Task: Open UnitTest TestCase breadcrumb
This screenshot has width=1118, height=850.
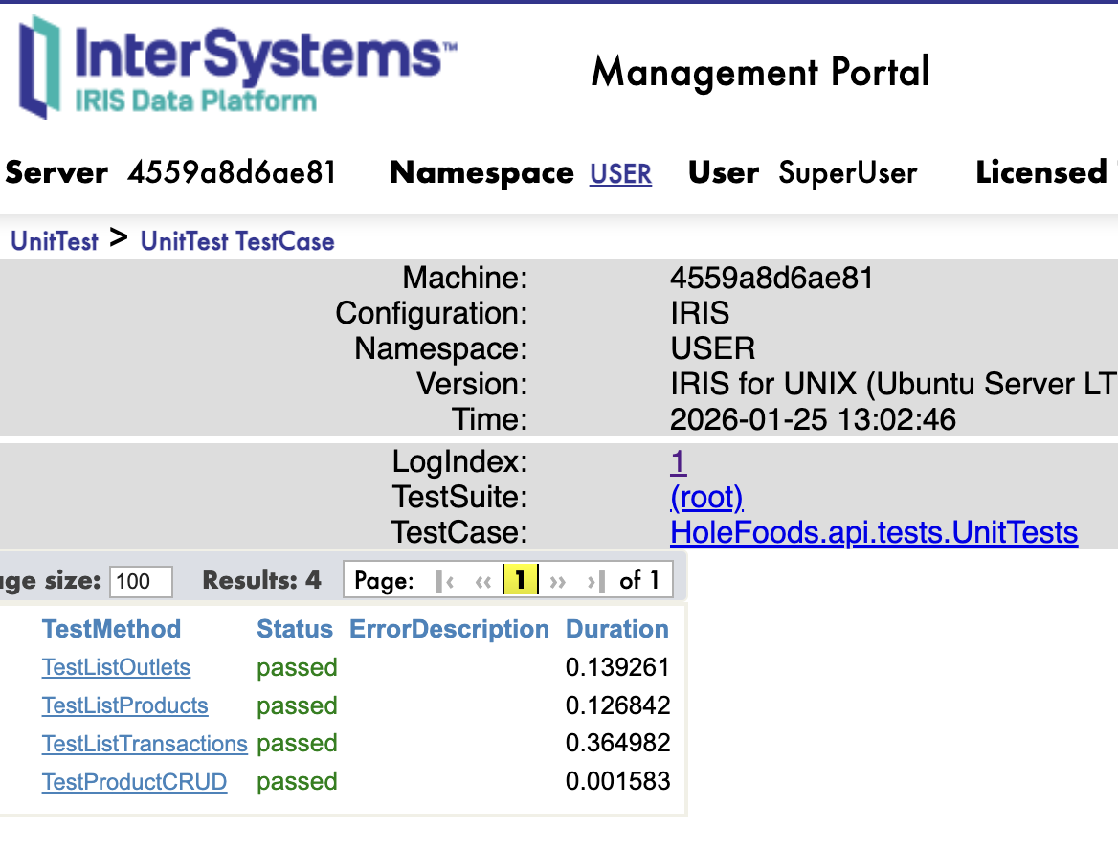Action: coord(237,241)
